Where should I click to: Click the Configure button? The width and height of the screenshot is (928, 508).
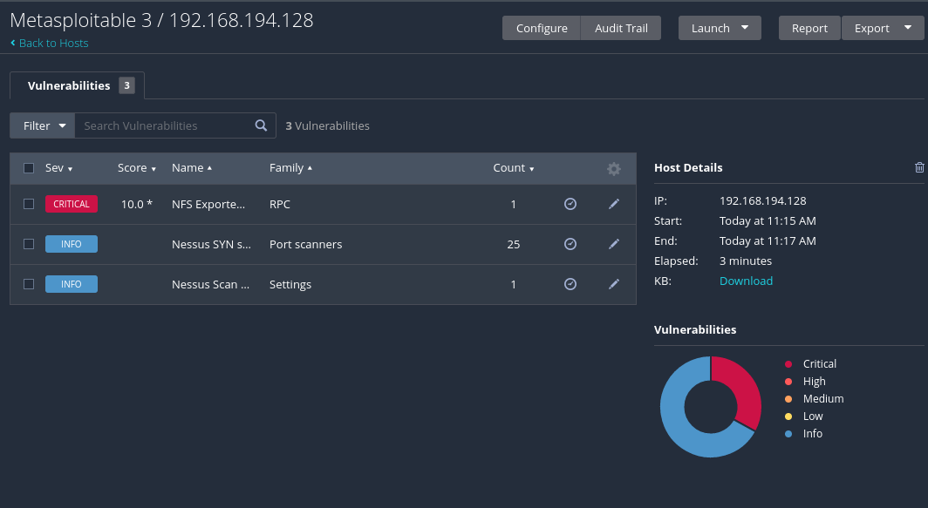(542, 28)
